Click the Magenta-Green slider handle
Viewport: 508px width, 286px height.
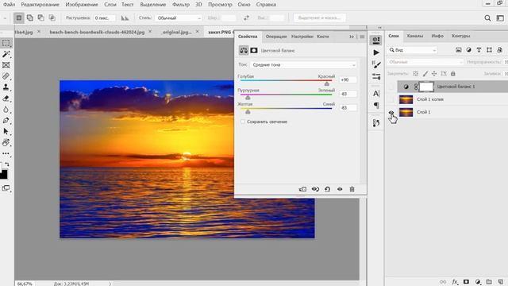248,98
